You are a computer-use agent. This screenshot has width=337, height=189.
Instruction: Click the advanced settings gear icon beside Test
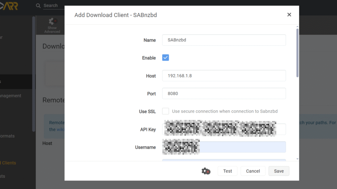click(206, 171)
